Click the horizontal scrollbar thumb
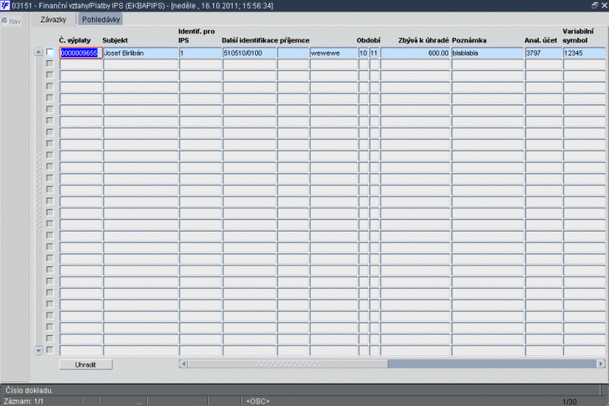This screenshot has width=609, height=406. (x=288, y=363)
